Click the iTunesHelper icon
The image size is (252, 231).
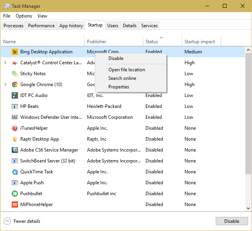click(x=15, y=128)
